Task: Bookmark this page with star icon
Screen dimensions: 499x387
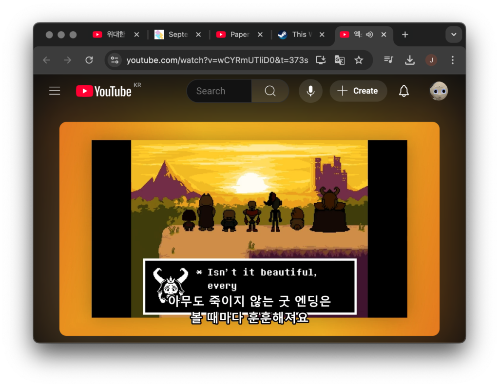Action: click(359, 60)
